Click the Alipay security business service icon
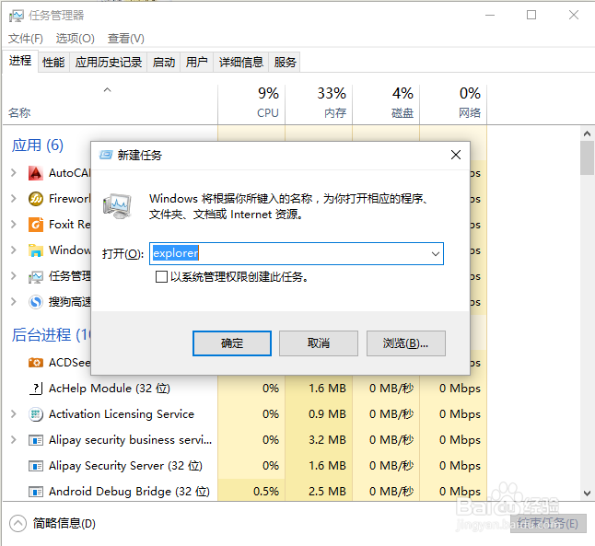 coord(36,440)
